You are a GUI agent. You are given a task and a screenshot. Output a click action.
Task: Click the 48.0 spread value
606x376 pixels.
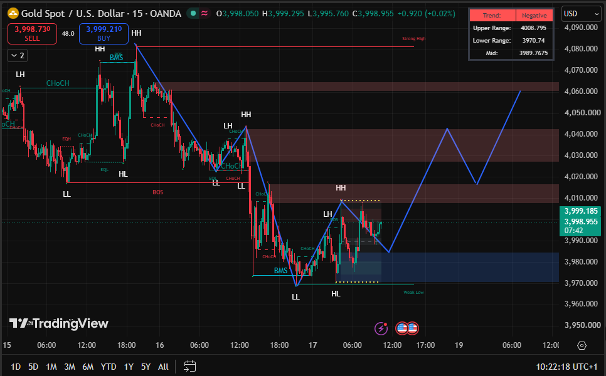[68, 34]
